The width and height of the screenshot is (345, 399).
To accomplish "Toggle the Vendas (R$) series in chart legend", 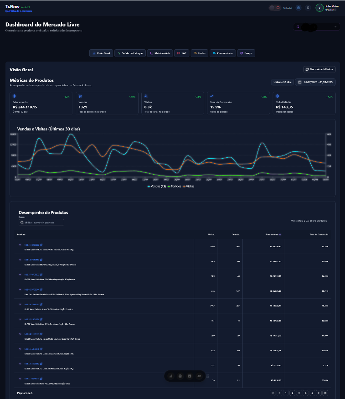I will (157, 186).
